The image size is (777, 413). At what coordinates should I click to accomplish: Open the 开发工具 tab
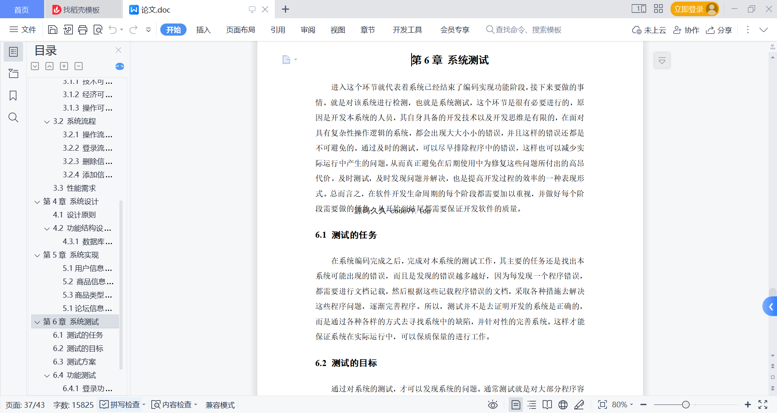click(407, 30)
